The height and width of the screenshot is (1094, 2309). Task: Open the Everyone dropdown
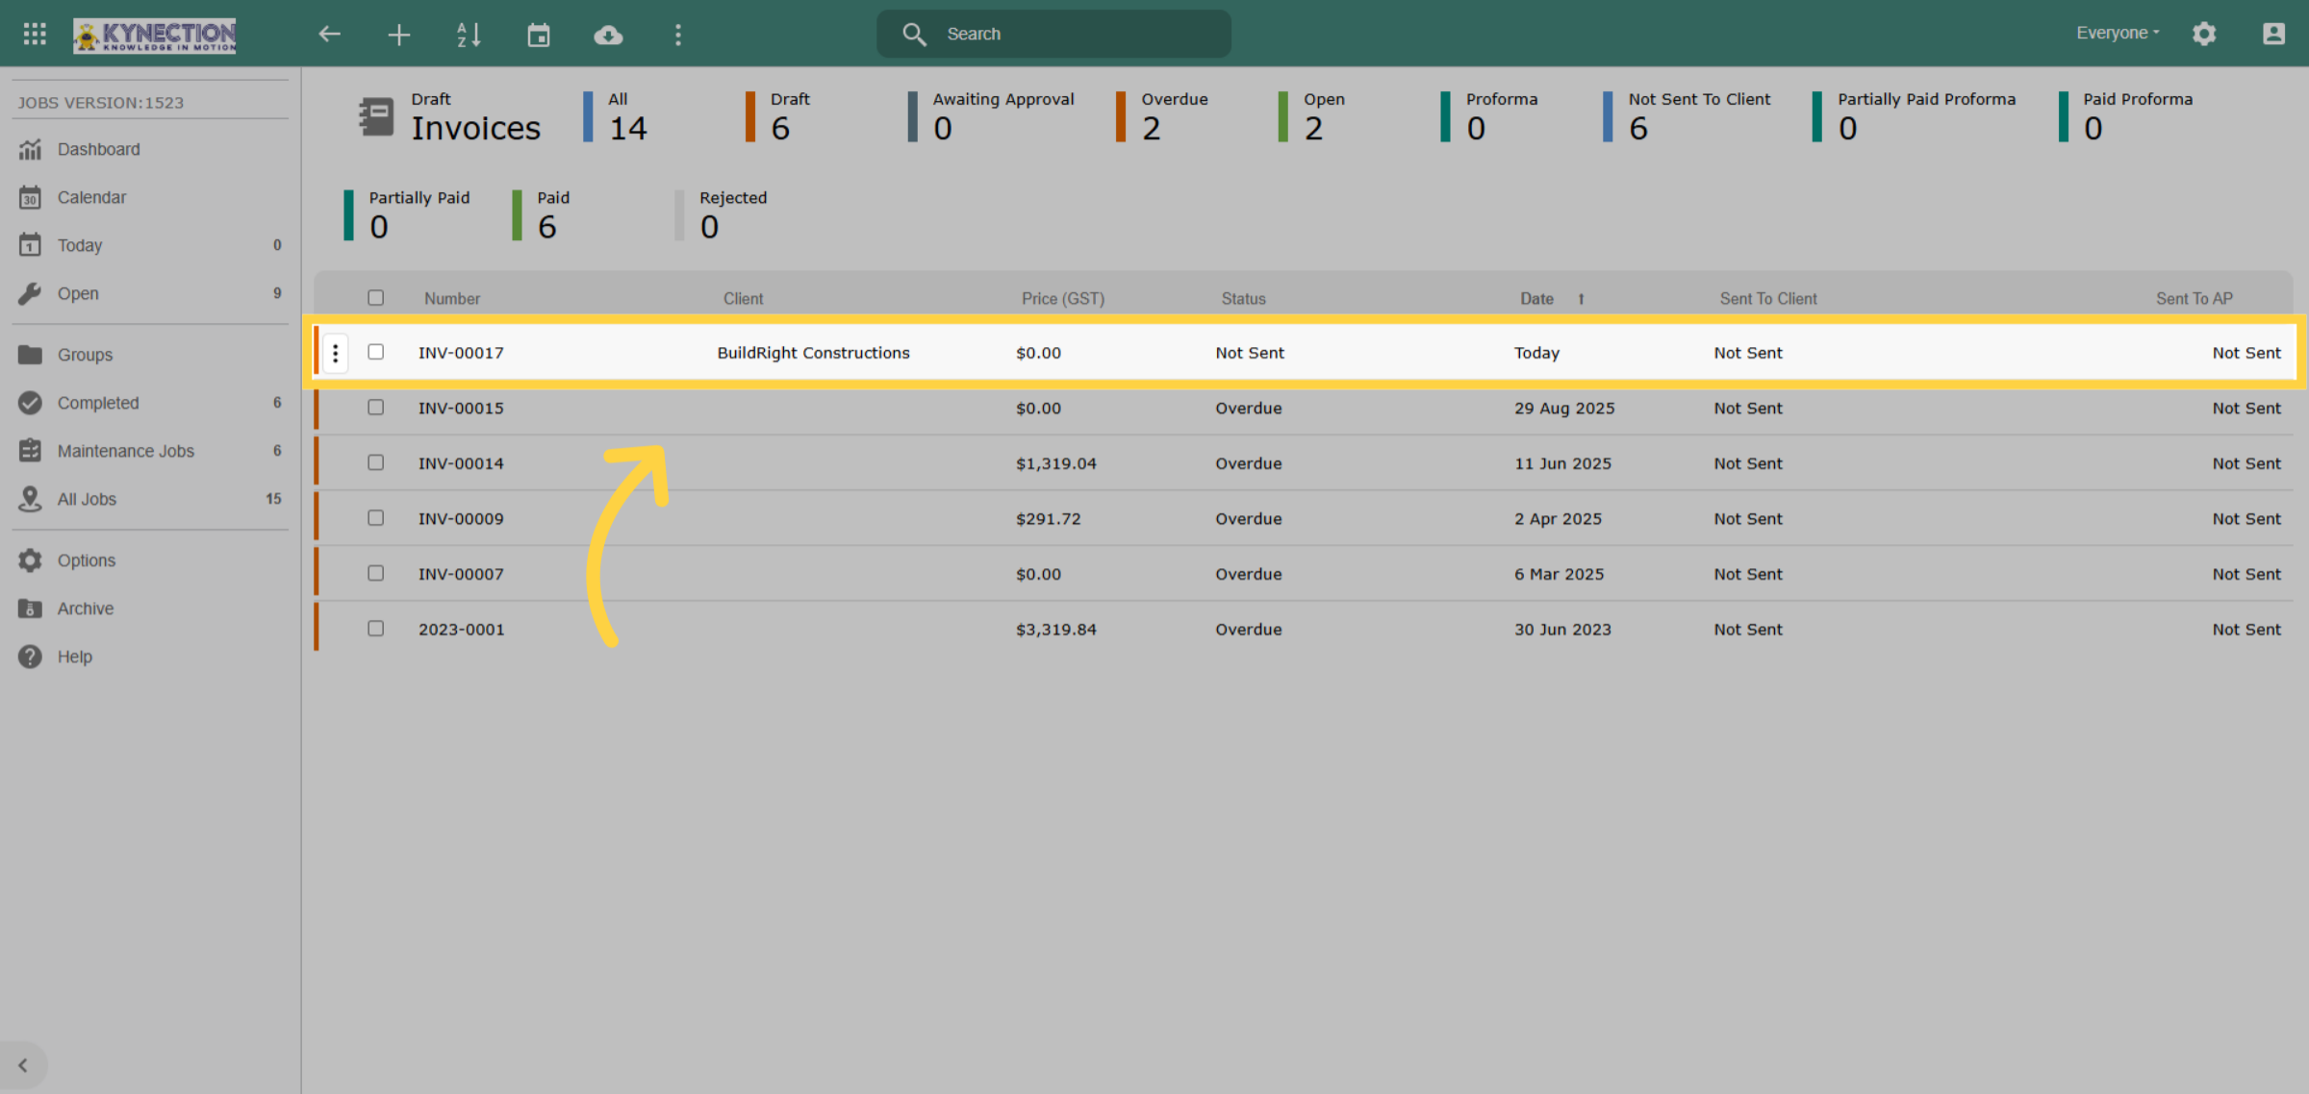click(2118, 33)
